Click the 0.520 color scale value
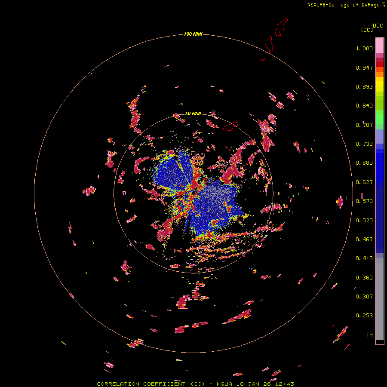The height and width of the screenshot is (387, 387). 364,221
